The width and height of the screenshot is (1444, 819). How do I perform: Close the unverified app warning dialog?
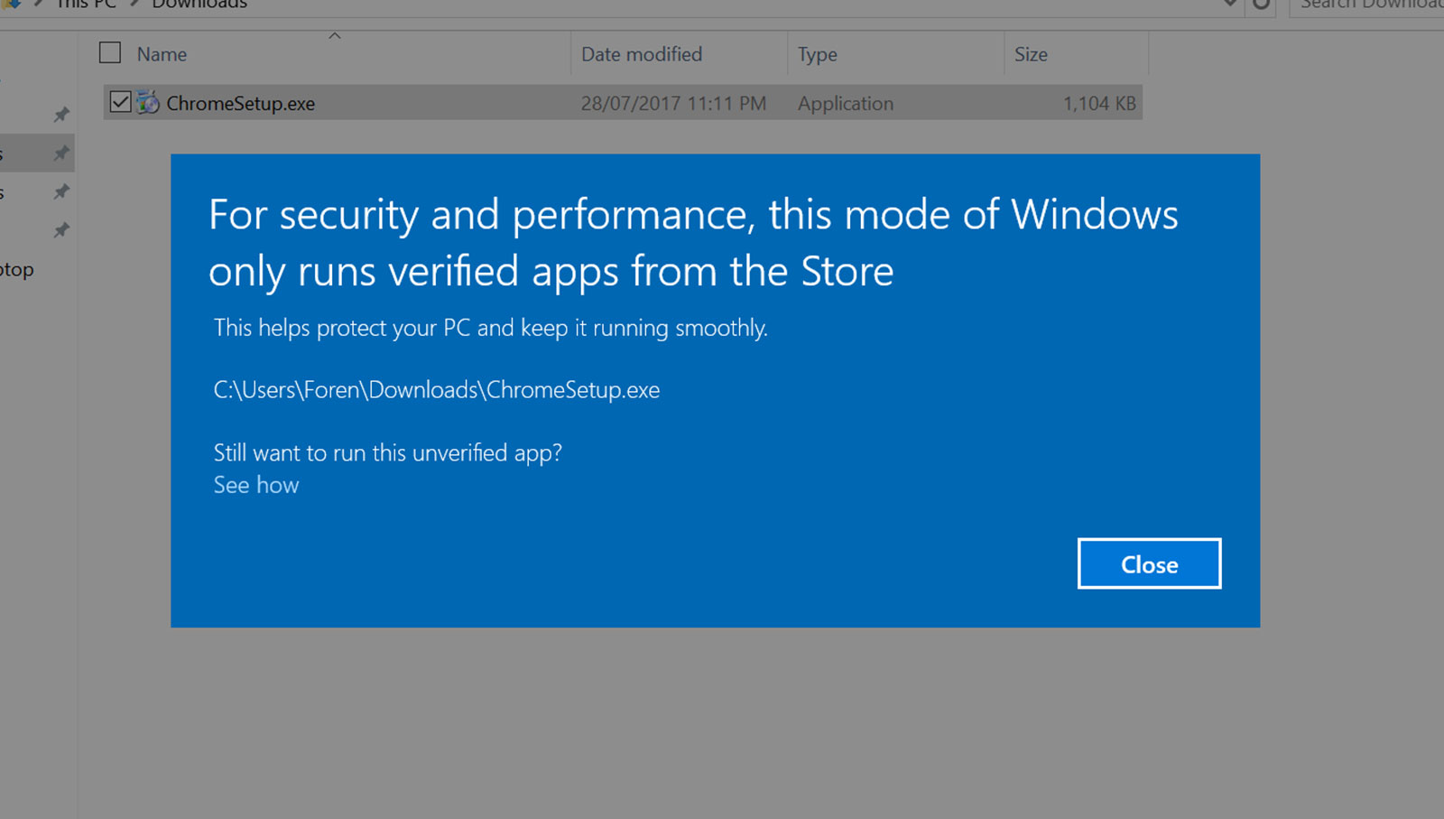[x=1149, y=564]
